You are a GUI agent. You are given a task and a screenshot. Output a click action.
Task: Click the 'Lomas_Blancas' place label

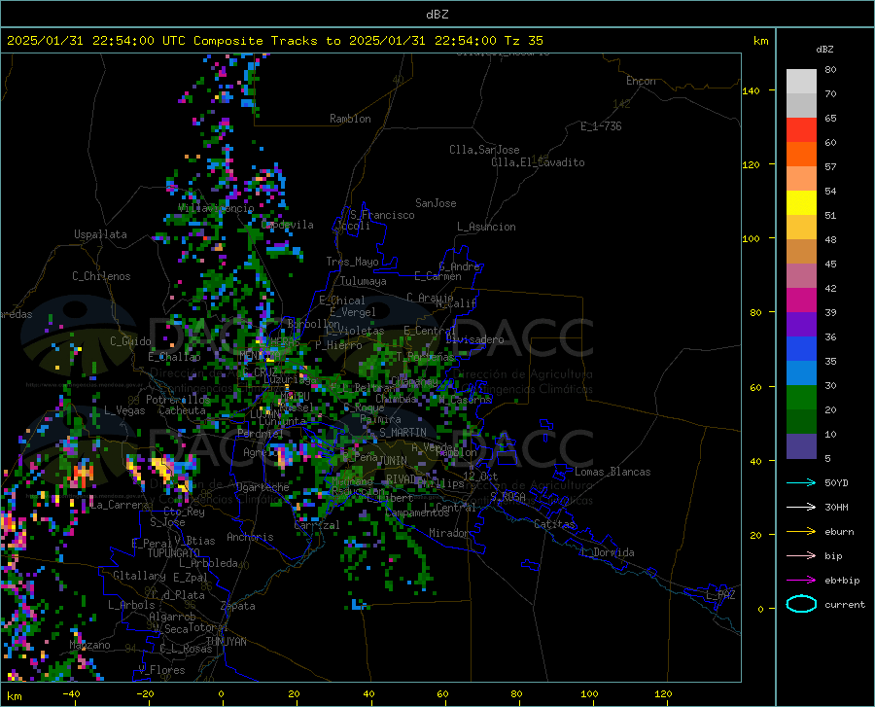pos(612,472)
